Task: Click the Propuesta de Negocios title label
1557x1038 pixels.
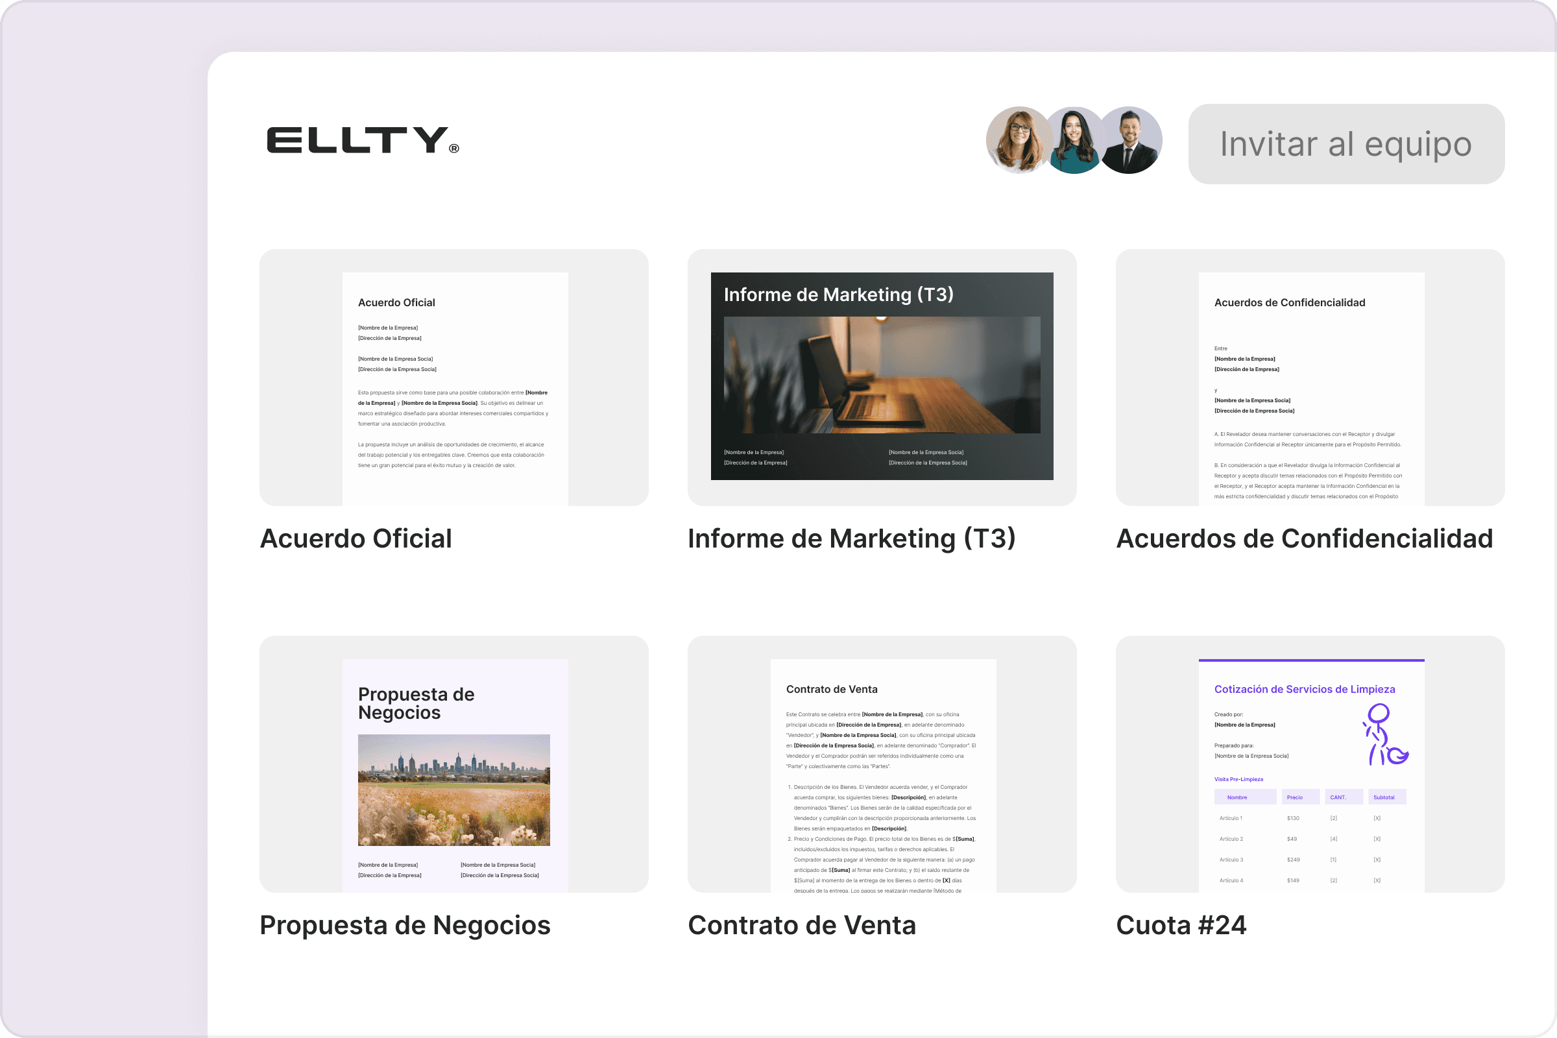Action: click(x=404, y=925)
